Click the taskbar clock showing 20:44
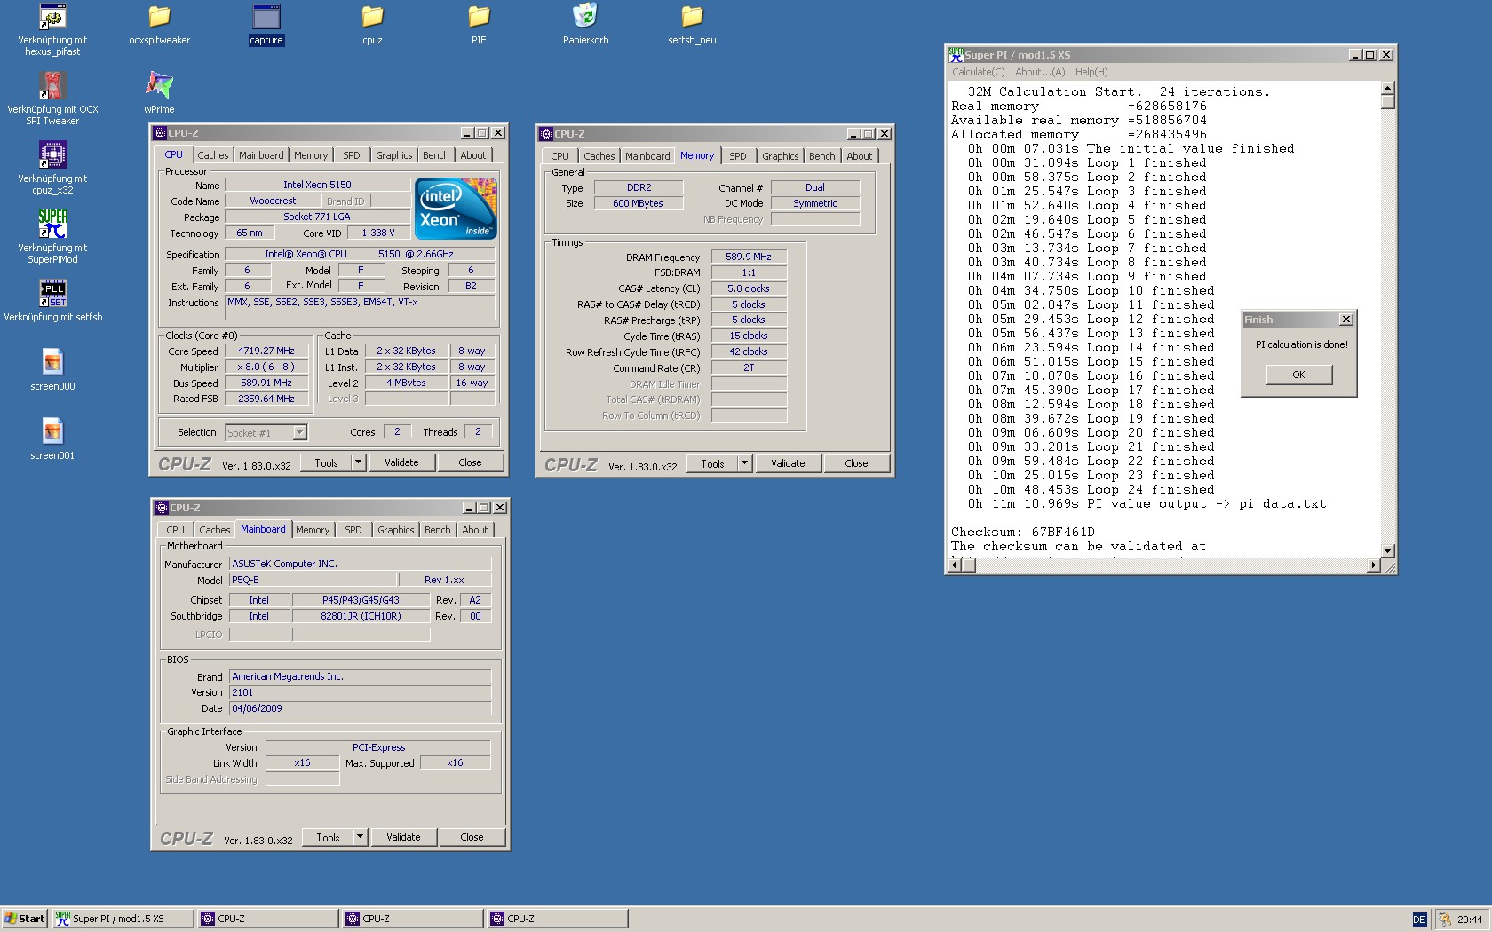 (x=1470, y=920)
